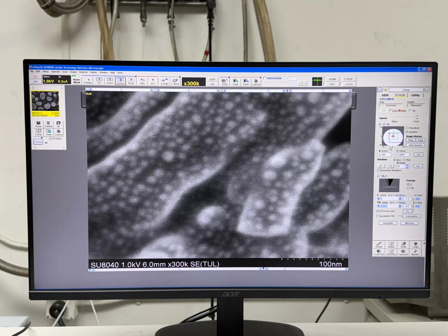The image size is (448, 336).
Task: Switch stage control to Trackball
Action: click(x=407, y=128)
